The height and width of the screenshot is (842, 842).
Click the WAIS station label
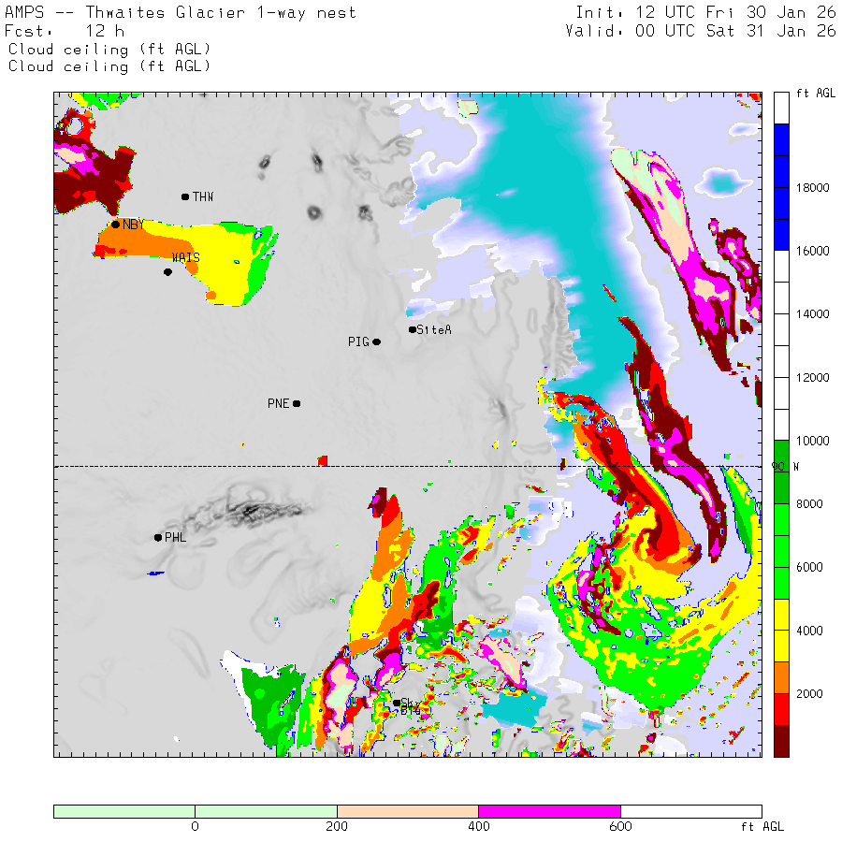click(x=186, y=258)
